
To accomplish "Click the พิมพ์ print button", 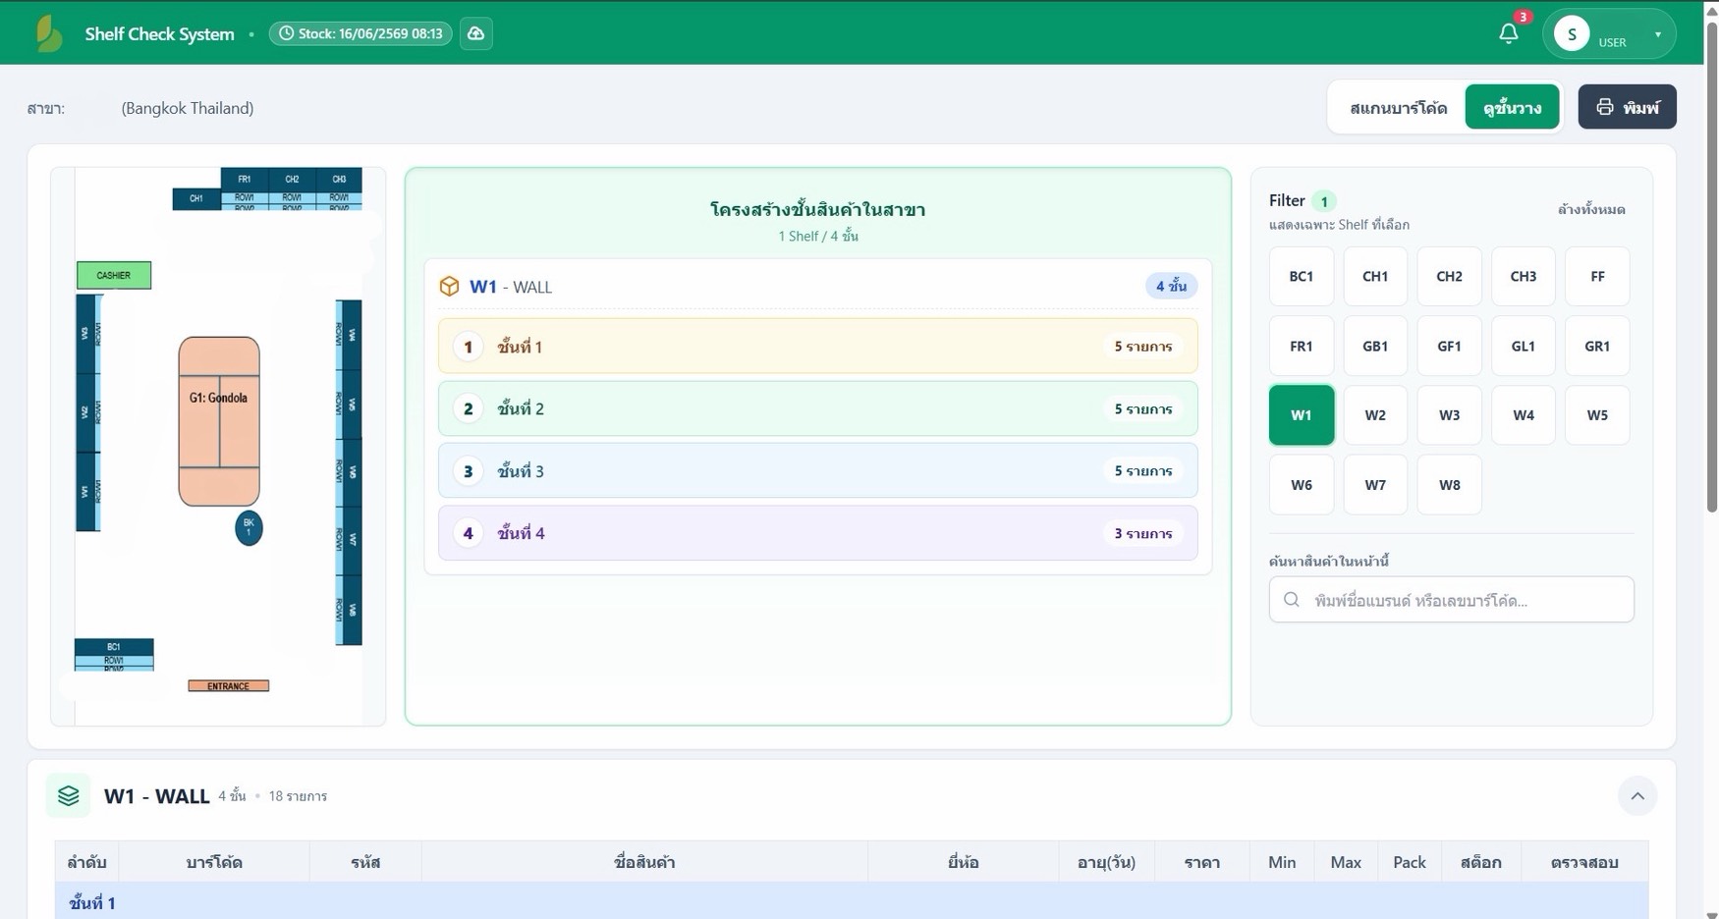I will click(1627, 107).
